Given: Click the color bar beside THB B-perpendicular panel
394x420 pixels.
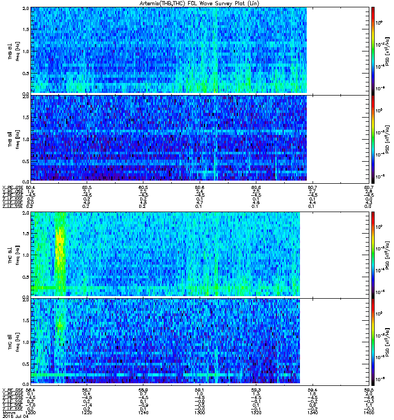Looking at the screenshot, I should click(373, 51).
